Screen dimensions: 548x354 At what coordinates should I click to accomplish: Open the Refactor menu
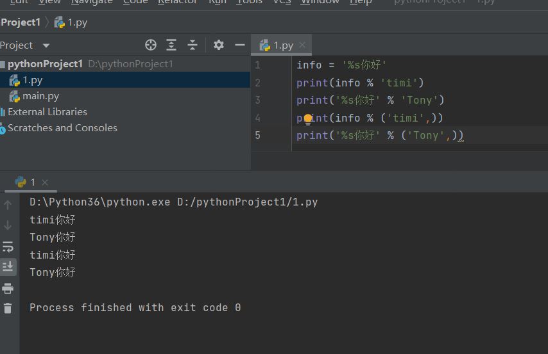click(x=178, y=2)
